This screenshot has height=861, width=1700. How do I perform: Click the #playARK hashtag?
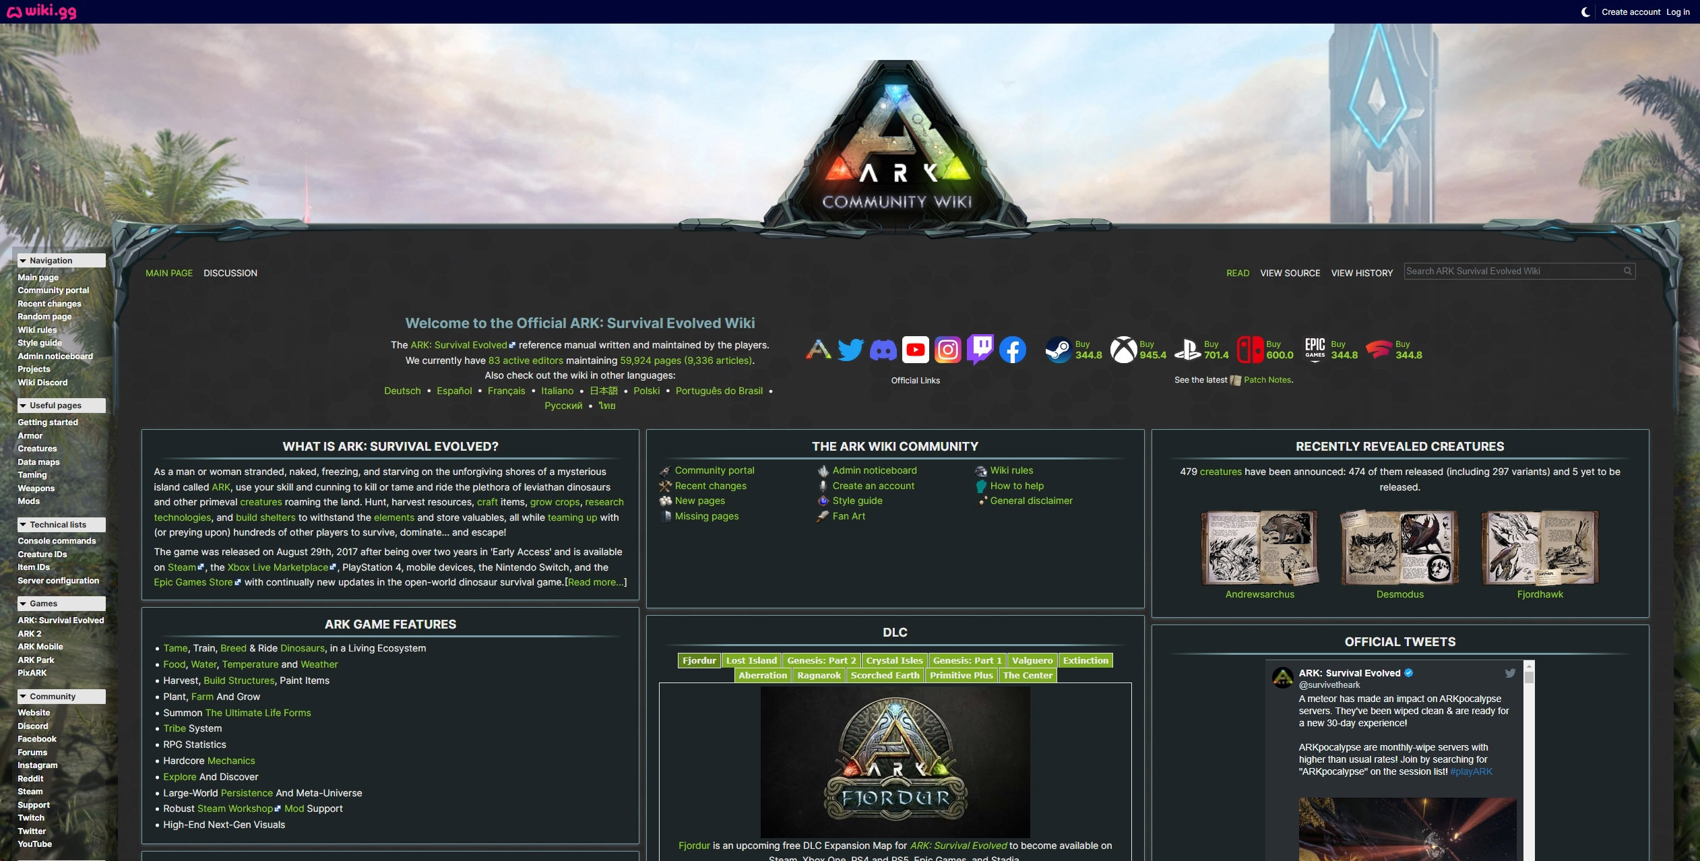click(x=1471, y=771)
